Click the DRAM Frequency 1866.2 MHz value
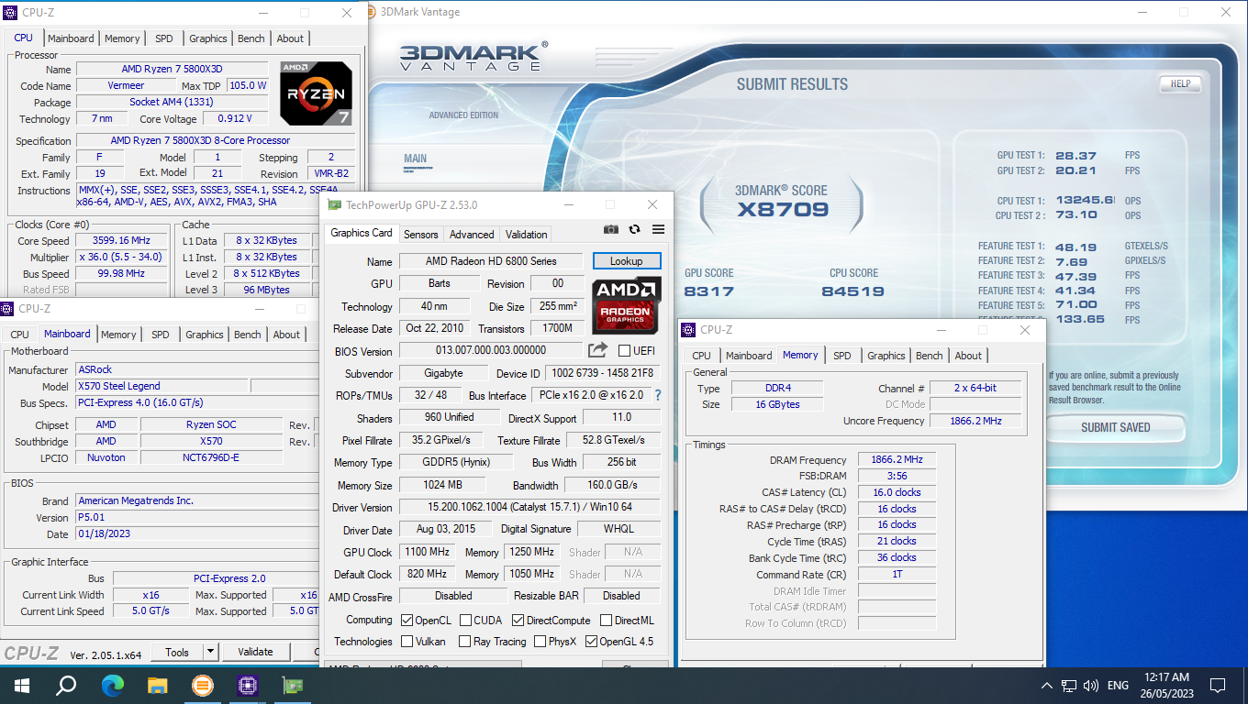 (x=897, y=460)
